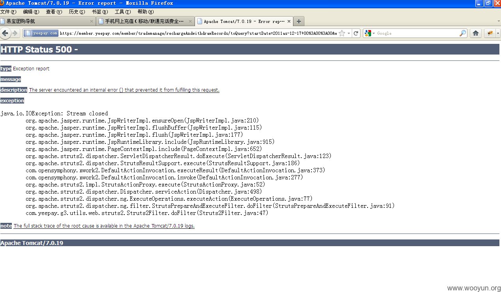
Task: Minimize the Firefox window
Action: click(x=479, y=3)
